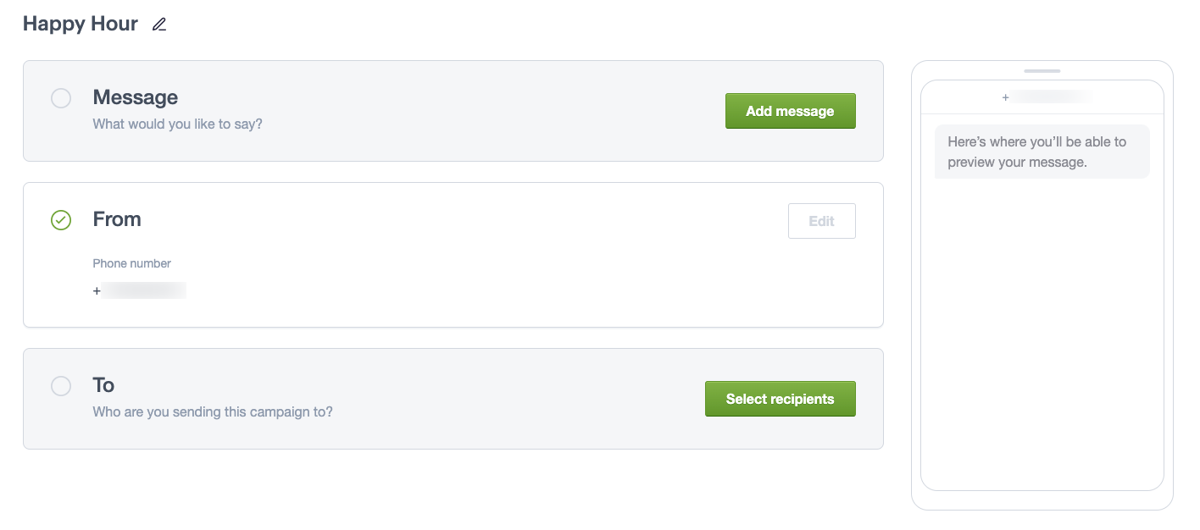Click Edit to change the sender phone number
Screen dimensions: 1200x530
[821, 220]
